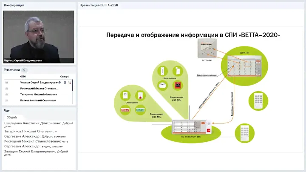Viewport: 306px width, 172px height.
Task: Click the handle icon beside Волков Анатолий Семенович
Action: [6, 100]
